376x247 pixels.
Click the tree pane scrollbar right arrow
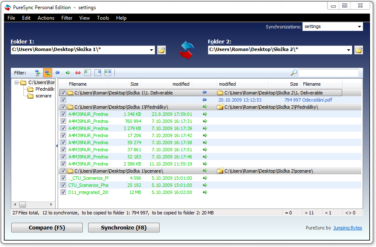point(51,204)
